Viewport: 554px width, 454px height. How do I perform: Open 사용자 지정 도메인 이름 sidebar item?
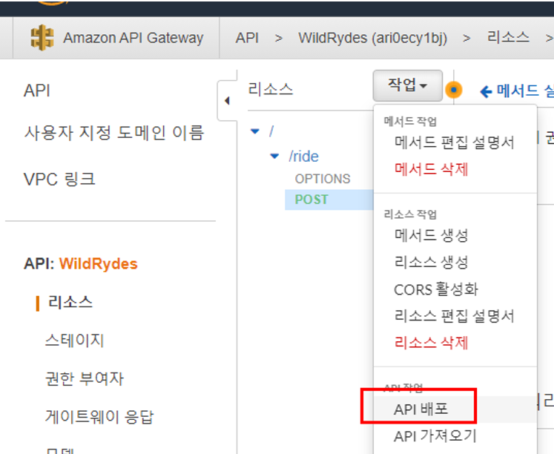tap(113, 133)
